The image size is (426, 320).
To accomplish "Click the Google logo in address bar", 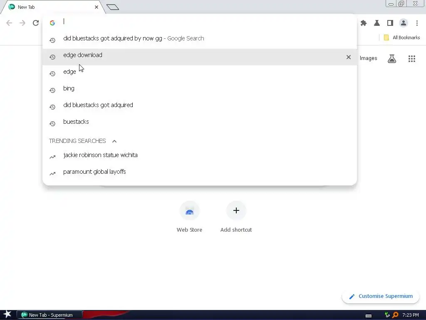I will 52,23.
